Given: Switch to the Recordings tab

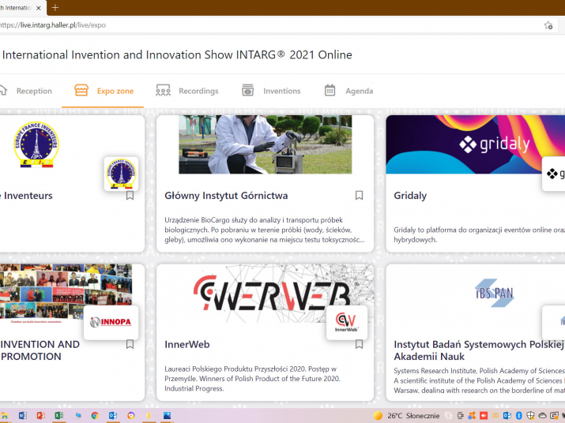Looking at the screenshot, I should (x=187, y=91).
